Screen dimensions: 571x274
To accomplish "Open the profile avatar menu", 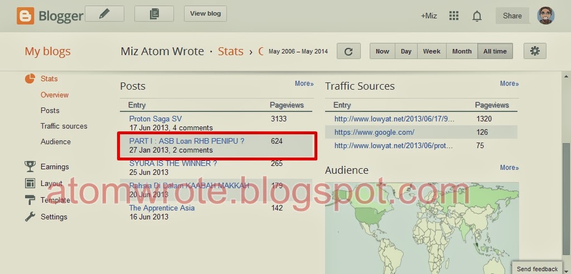I will point(546,16).
